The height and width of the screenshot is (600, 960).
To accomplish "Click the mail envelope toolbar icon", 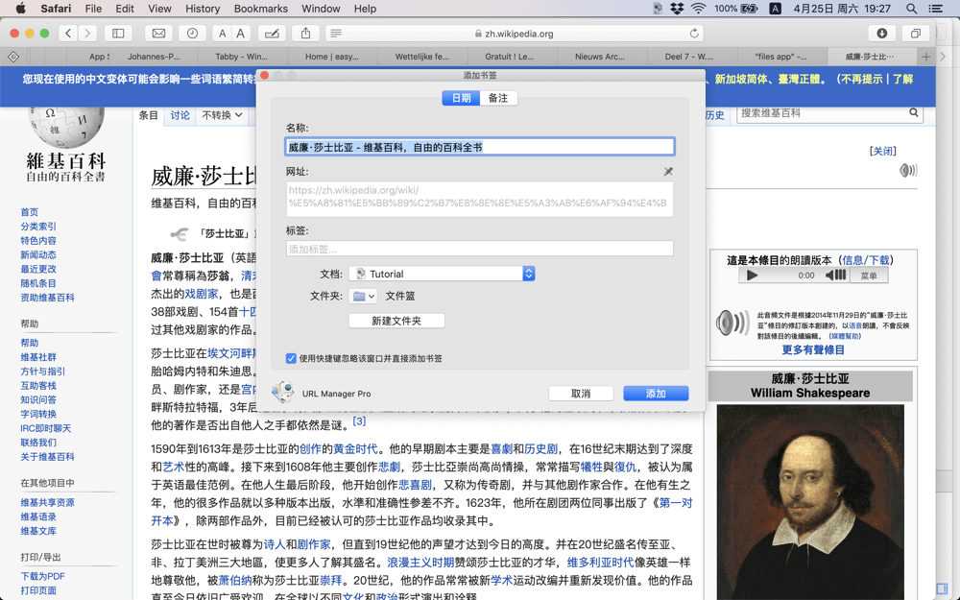I will pyautogui.click(x=158, y=33).
